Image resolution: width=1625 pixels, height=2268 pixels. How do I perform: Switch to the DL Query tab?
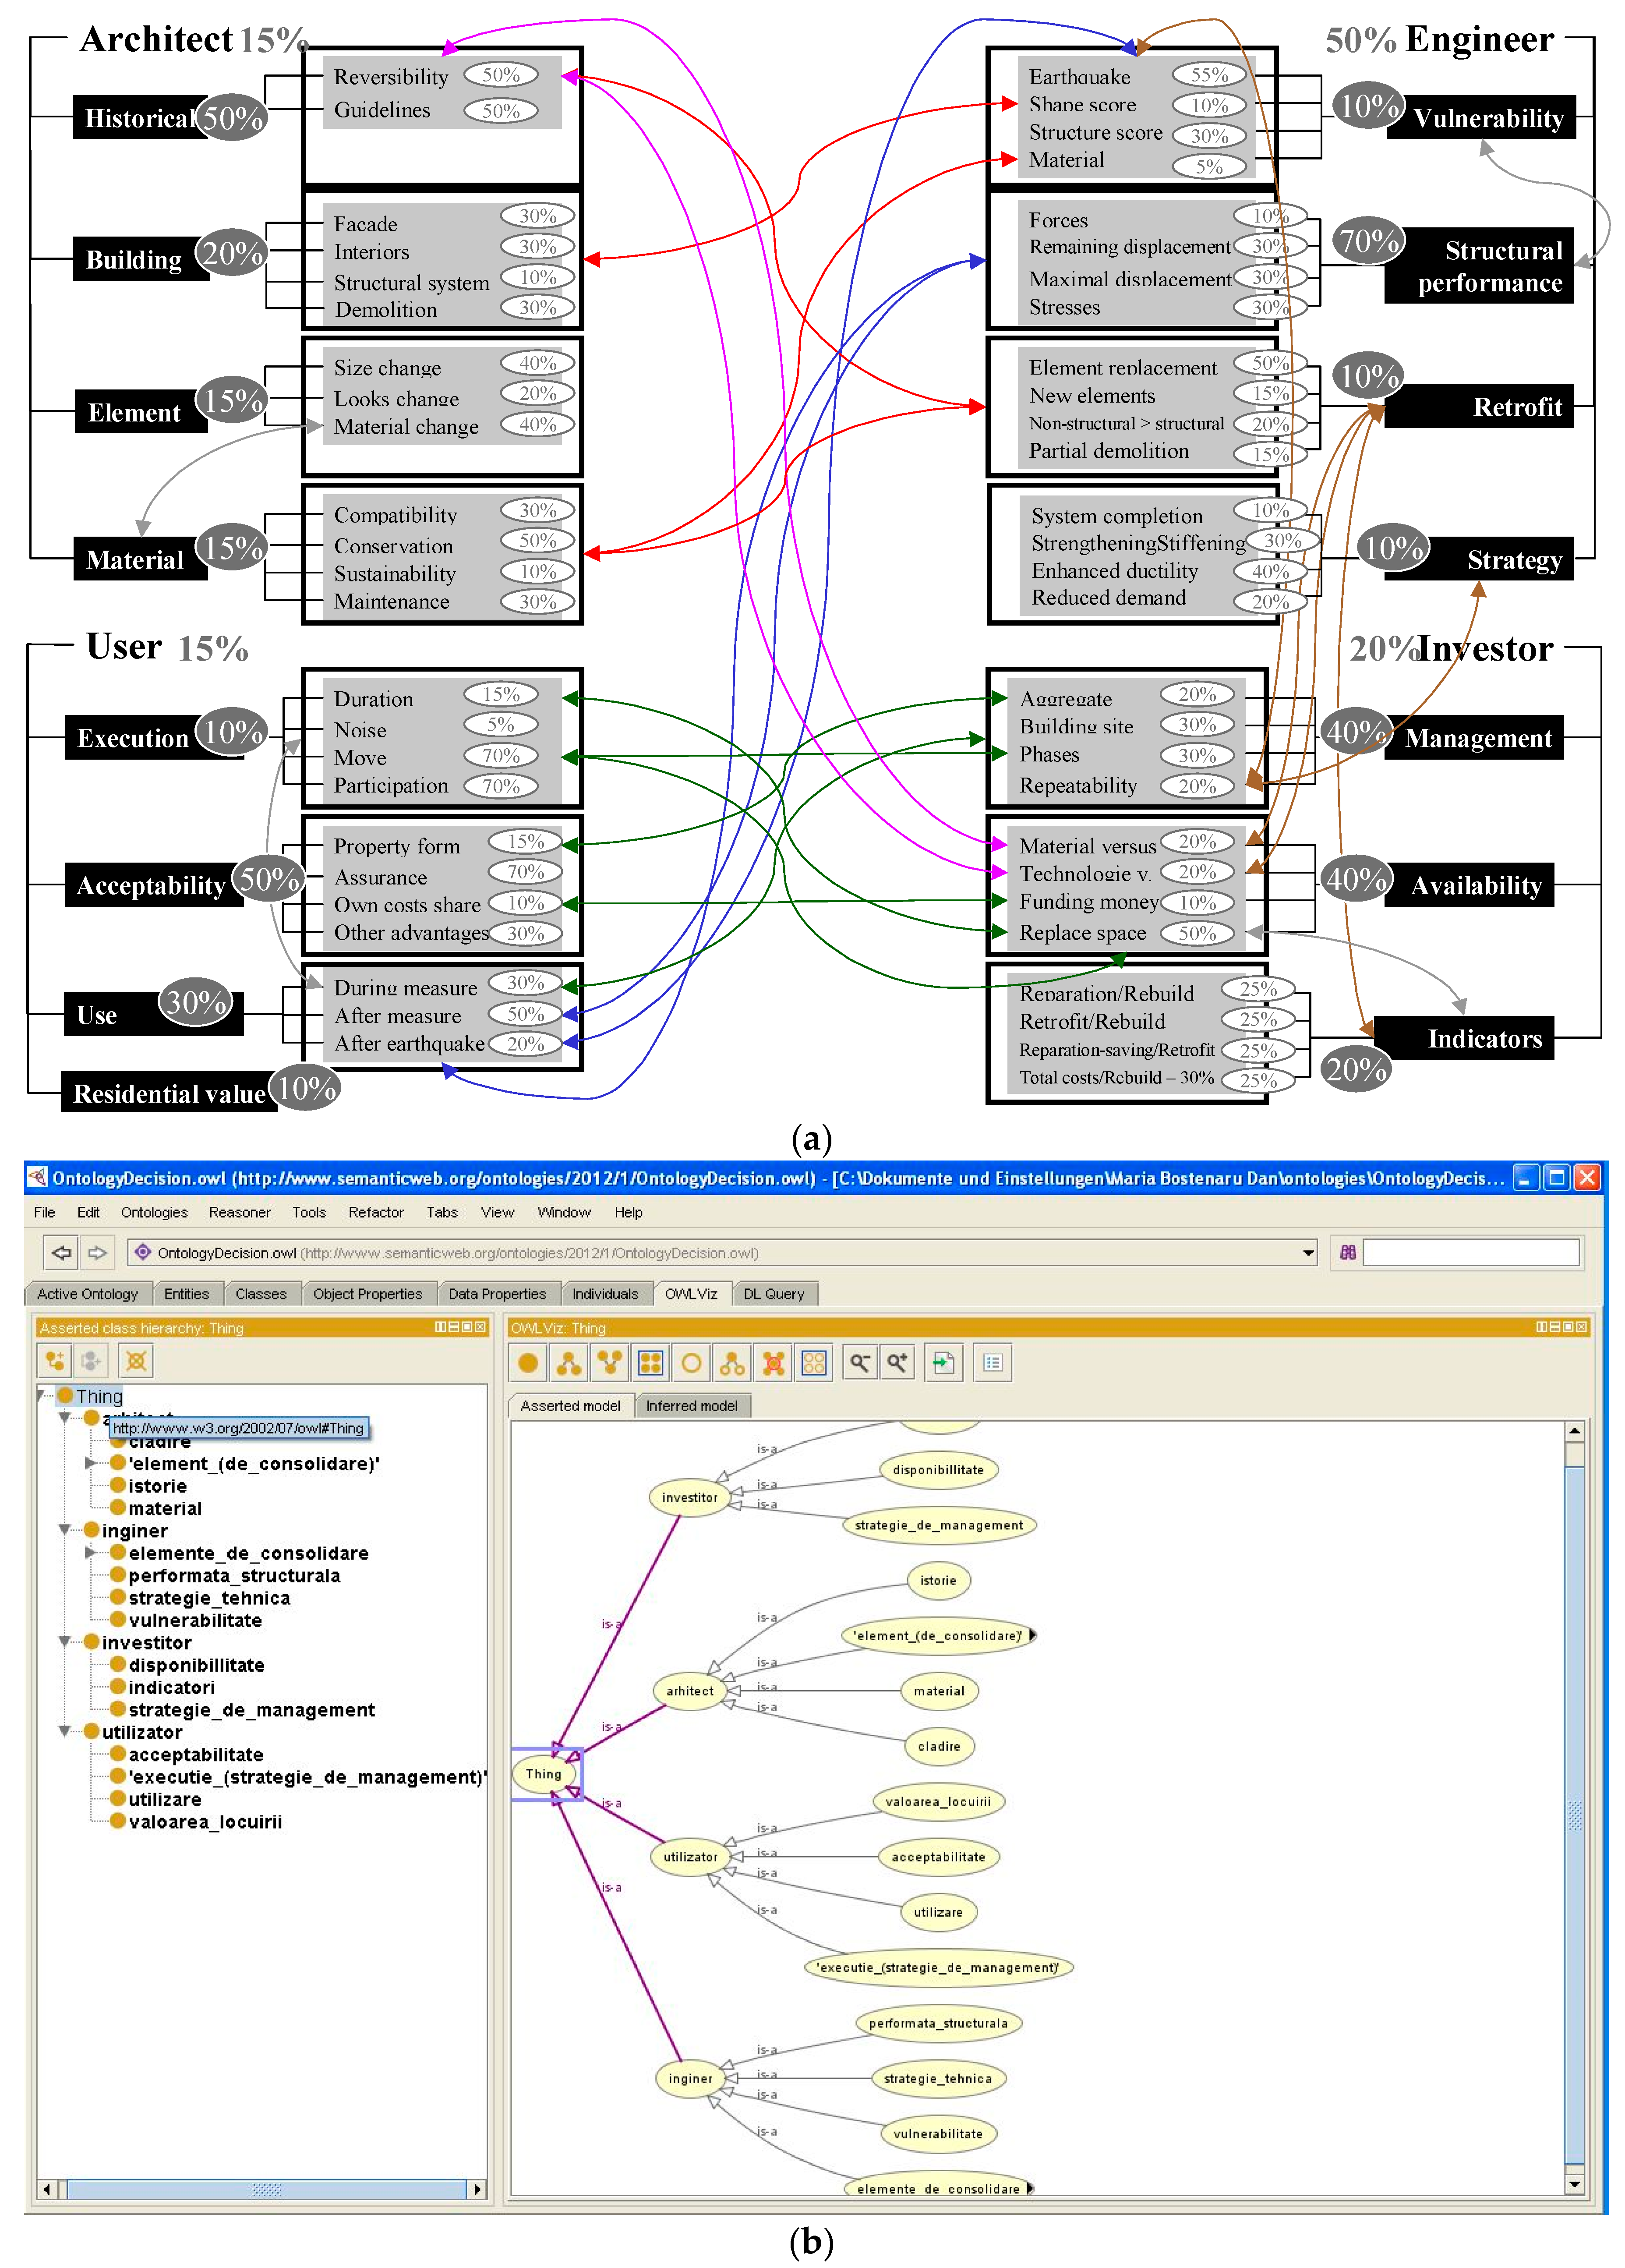[x=773, y=1294]
